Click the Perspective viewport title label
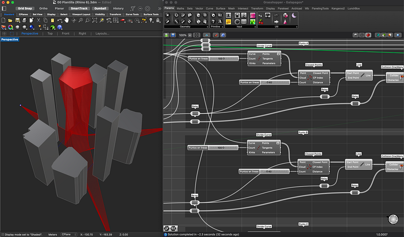The width and height of the screenshot is (404, 237). [9, 40]
